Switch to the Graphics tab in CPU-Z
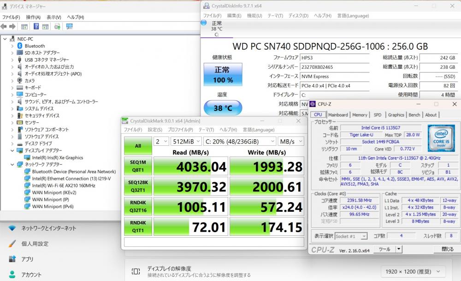Image resolution: width=461 pixels, height=281 pixels. tap(396, 115)
